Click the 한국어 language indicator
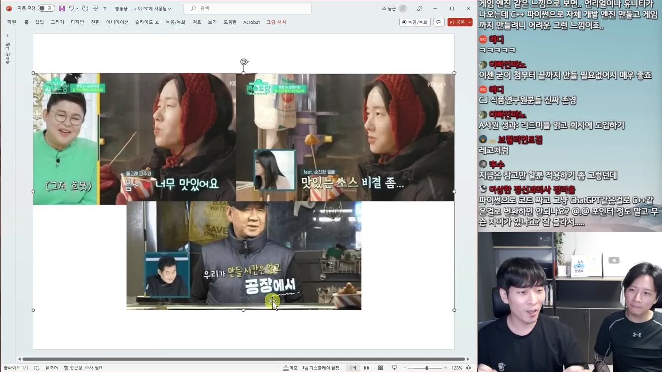Viewport: 662px width, 372px height. (51, 368)
